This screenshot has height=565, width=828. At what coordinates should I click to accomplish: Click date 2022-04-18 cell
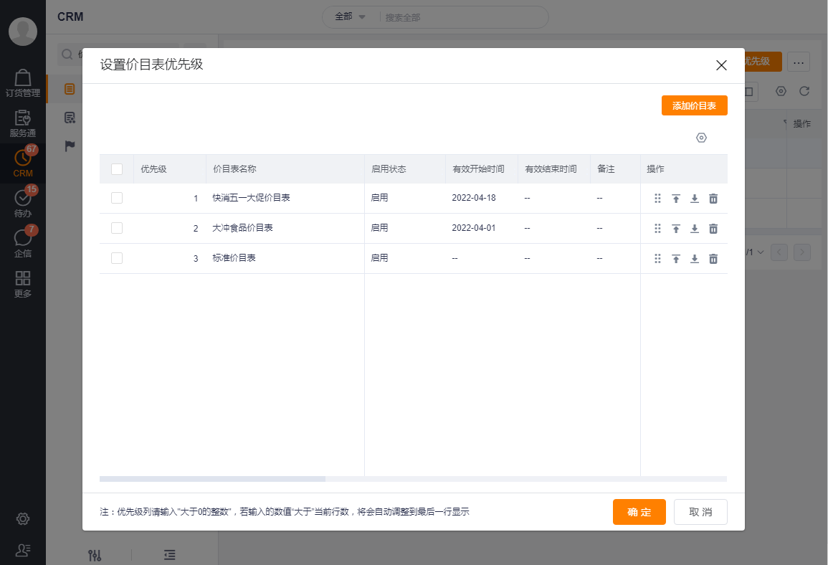(x=474, y=198)
